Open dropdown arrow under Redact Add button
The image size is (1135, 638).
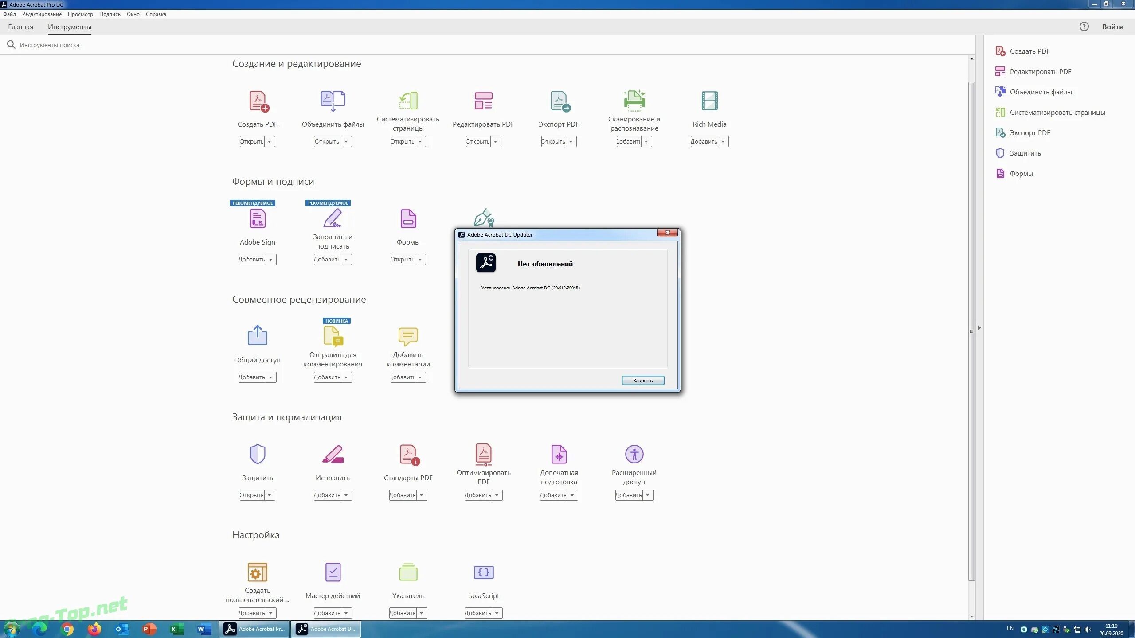(x=346, y=495)
